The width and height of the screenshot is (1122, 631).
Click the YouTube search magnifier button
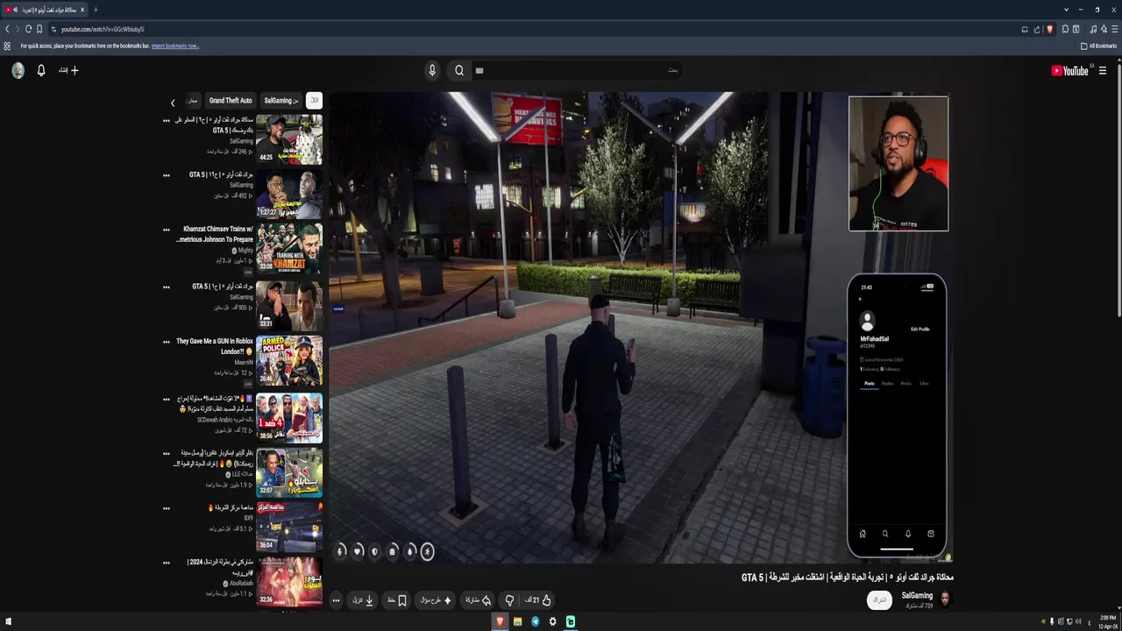[459, 70]
